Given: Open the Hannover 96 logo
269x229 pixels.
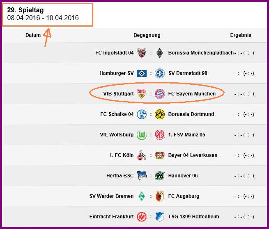Looking at the screenshot, I should [160, 176].
